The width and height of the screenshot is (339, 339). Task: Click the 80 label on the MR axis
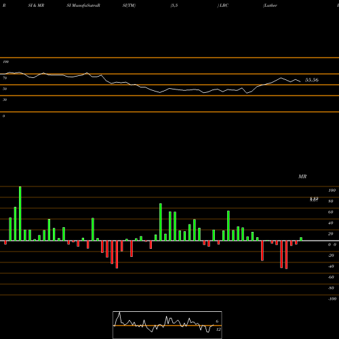point(331,201)
